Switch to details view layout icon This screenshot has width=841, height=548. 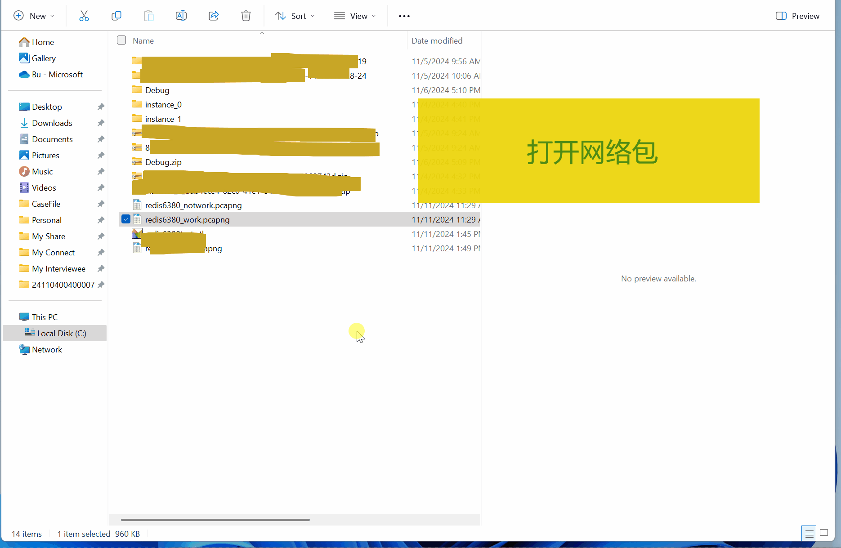click(x=809, y=533)
